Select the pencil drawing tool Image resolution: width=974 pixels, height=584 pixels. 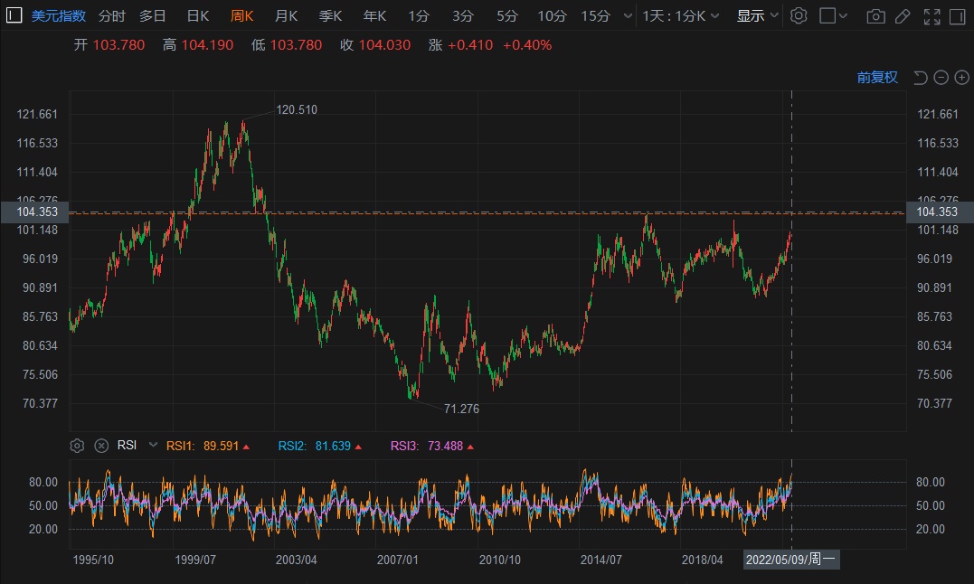tap(902, 16)
